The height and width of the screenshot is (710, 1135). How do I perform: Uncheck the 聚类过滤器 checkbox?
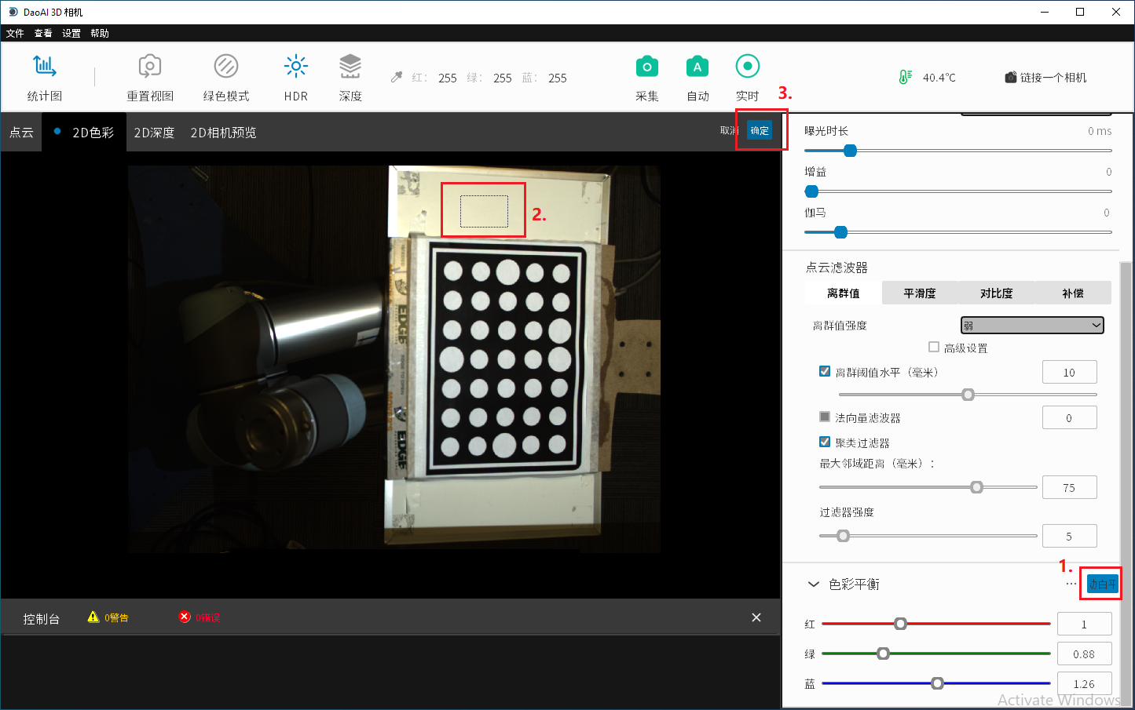[825, 442]
